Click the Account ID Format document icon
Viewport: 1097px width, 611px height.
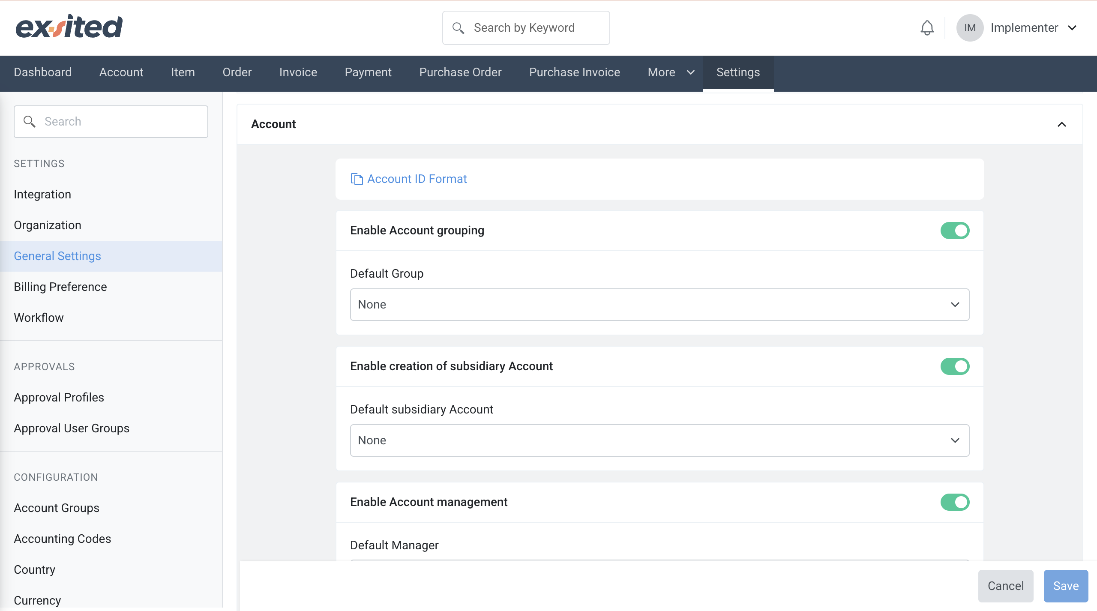[x=357, y=179]
